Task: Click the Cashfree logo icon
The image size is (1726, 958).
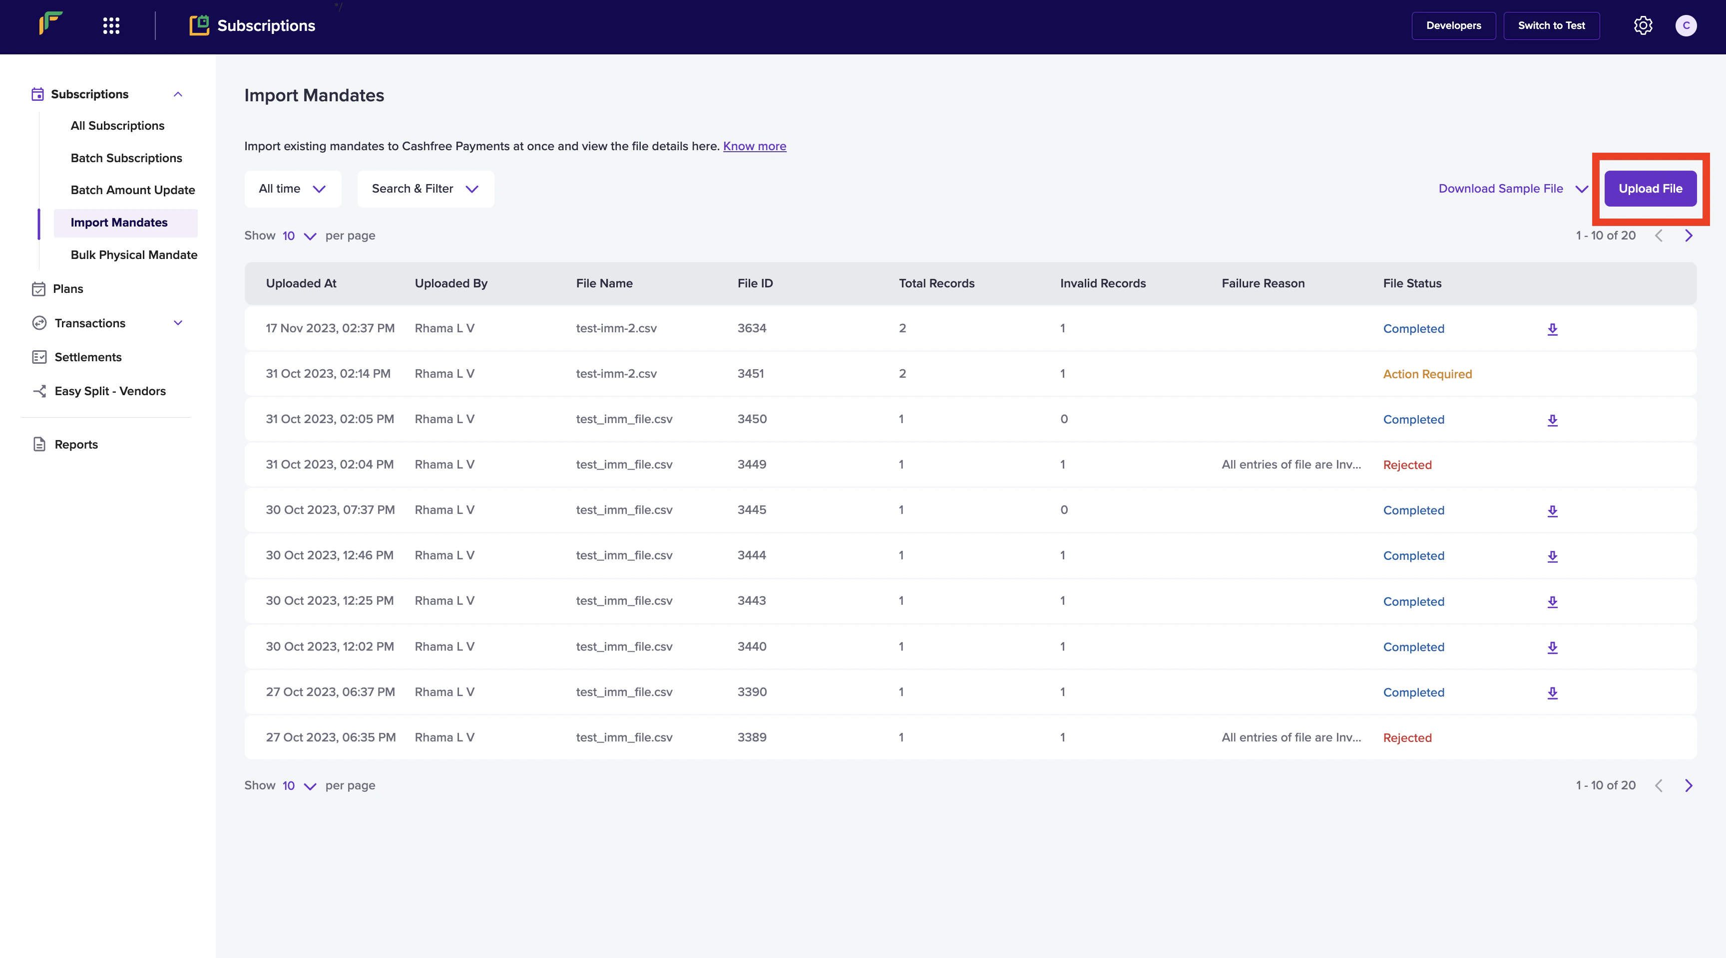Action: click(x=51, y=24)
